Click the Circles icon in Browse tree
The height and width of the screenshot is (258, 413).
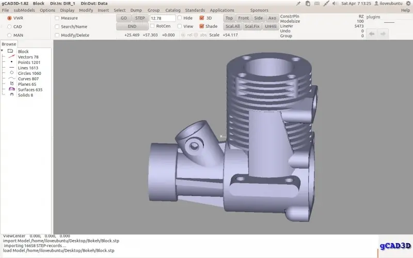click(11, 73)
